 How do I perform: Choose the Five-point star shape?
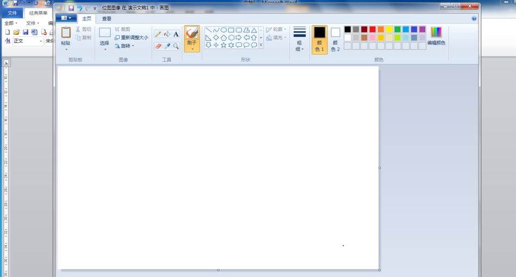pos(223,45)
